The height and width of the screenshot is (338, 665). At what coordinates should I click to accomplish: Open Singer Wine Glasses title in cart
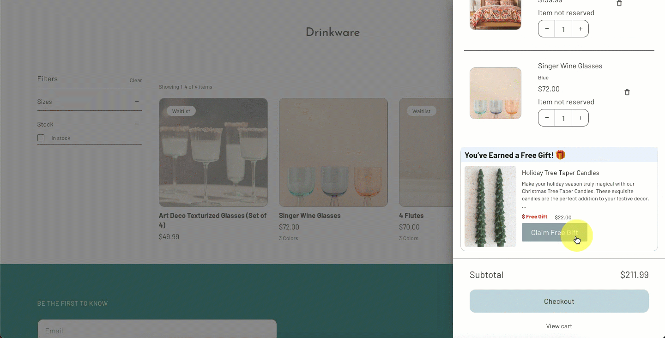[570, 66]
